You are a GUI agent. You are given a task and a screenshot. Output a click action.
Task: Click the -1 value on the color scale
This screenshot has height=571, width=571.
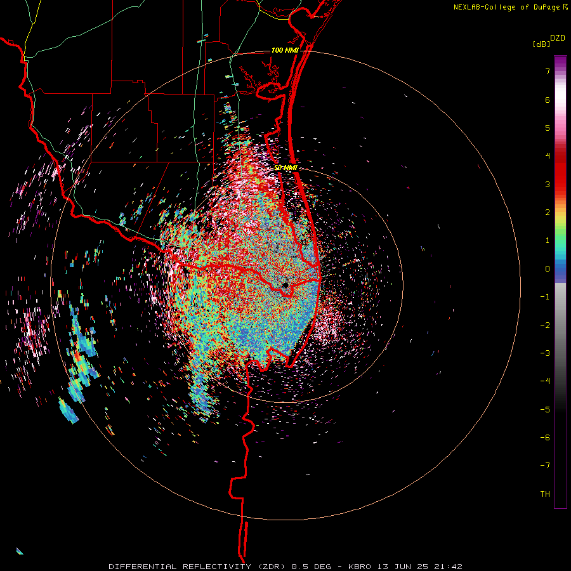[545, 297]
